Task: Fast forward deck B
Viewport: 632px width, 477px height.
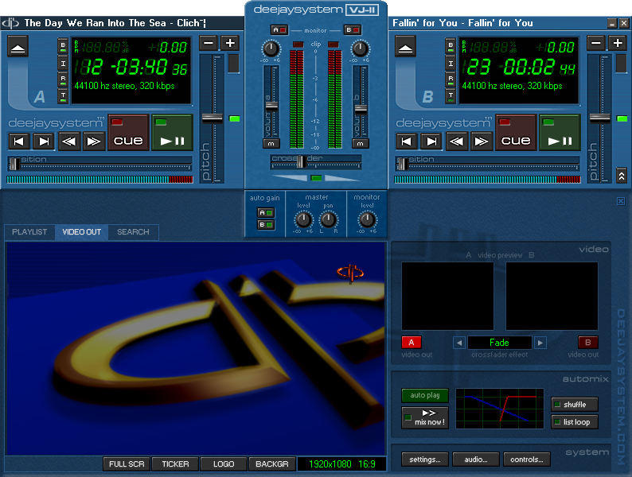Action: point(482,142)
